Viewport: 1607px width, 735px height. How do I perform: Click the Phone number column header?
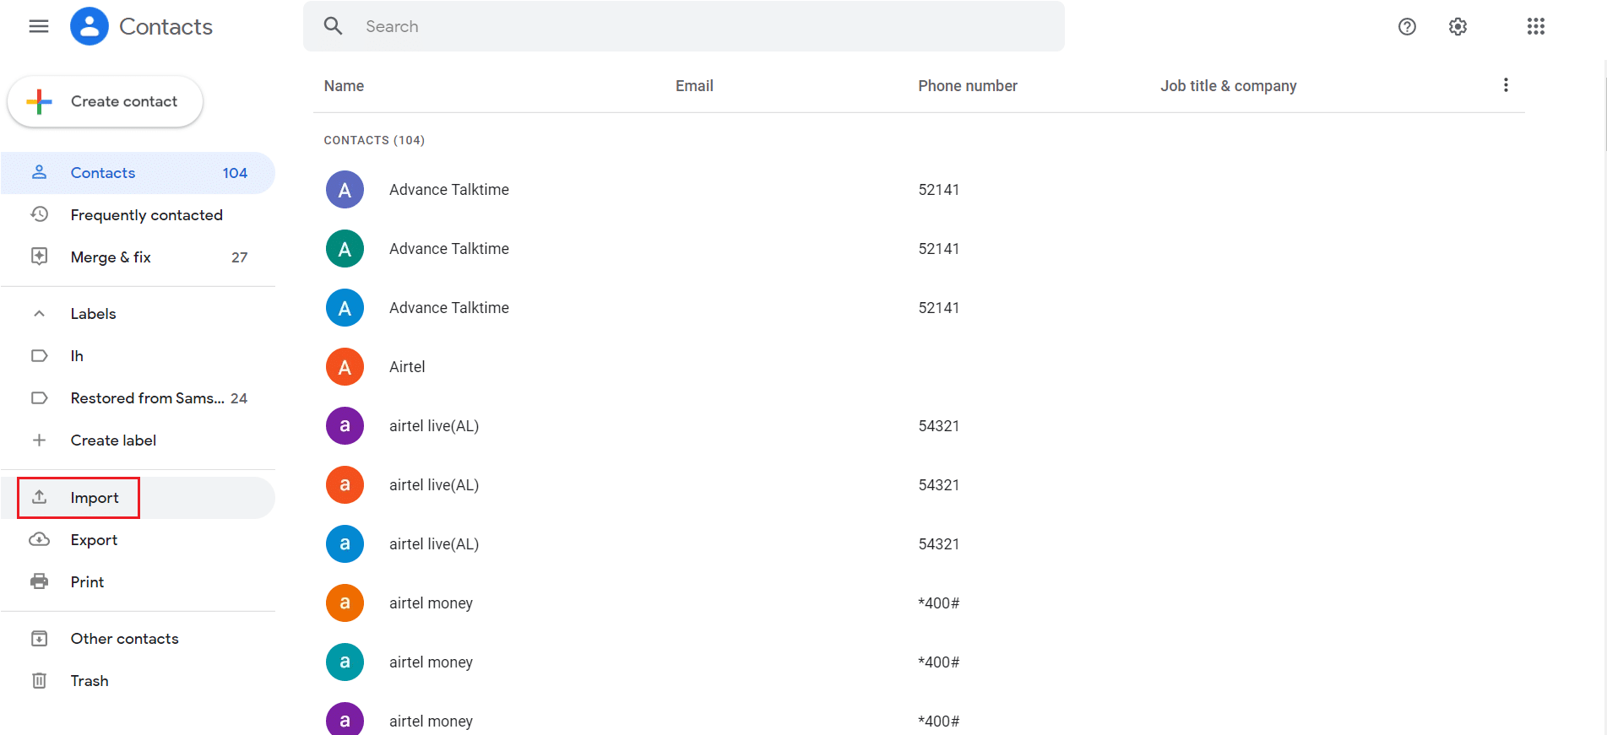[x=968, y=86]
